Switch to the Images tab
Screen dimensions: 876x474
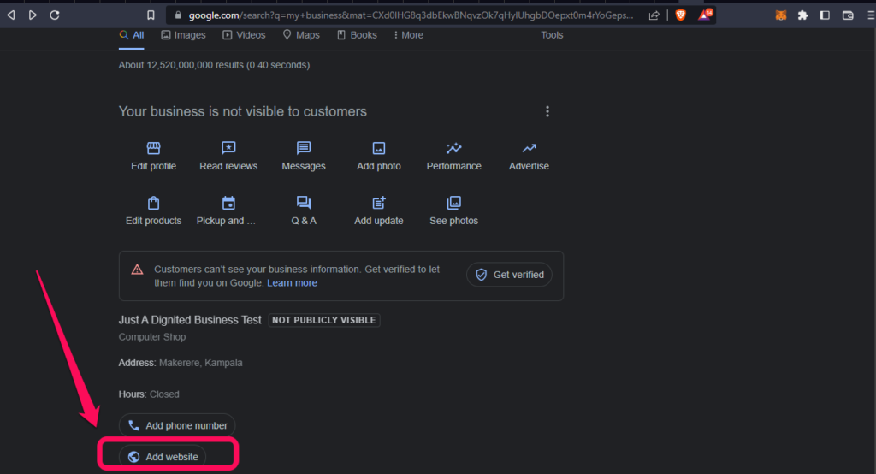[x=183, y=35]
